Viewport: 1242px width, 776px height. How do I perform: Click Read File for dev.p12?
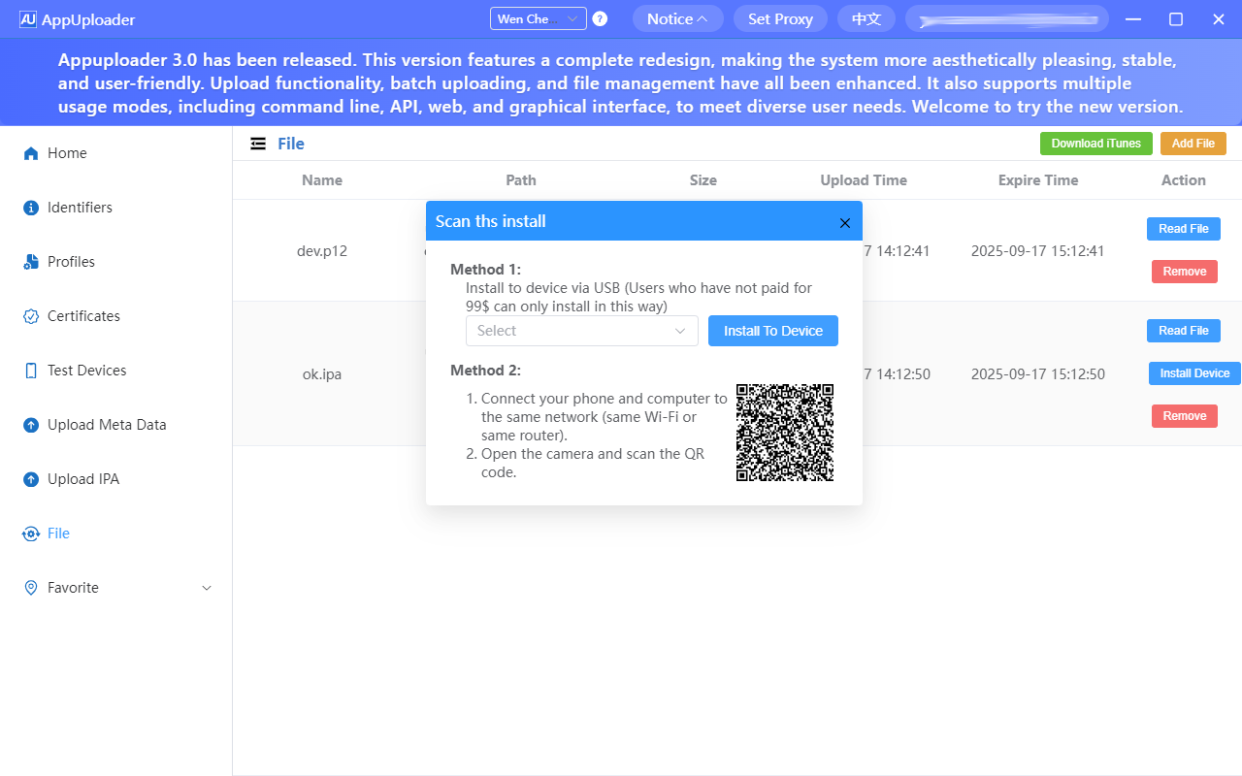1184,229
